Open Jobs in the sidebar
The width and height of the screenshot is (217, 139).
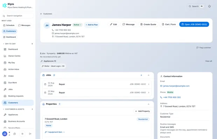tap(17, 89)
